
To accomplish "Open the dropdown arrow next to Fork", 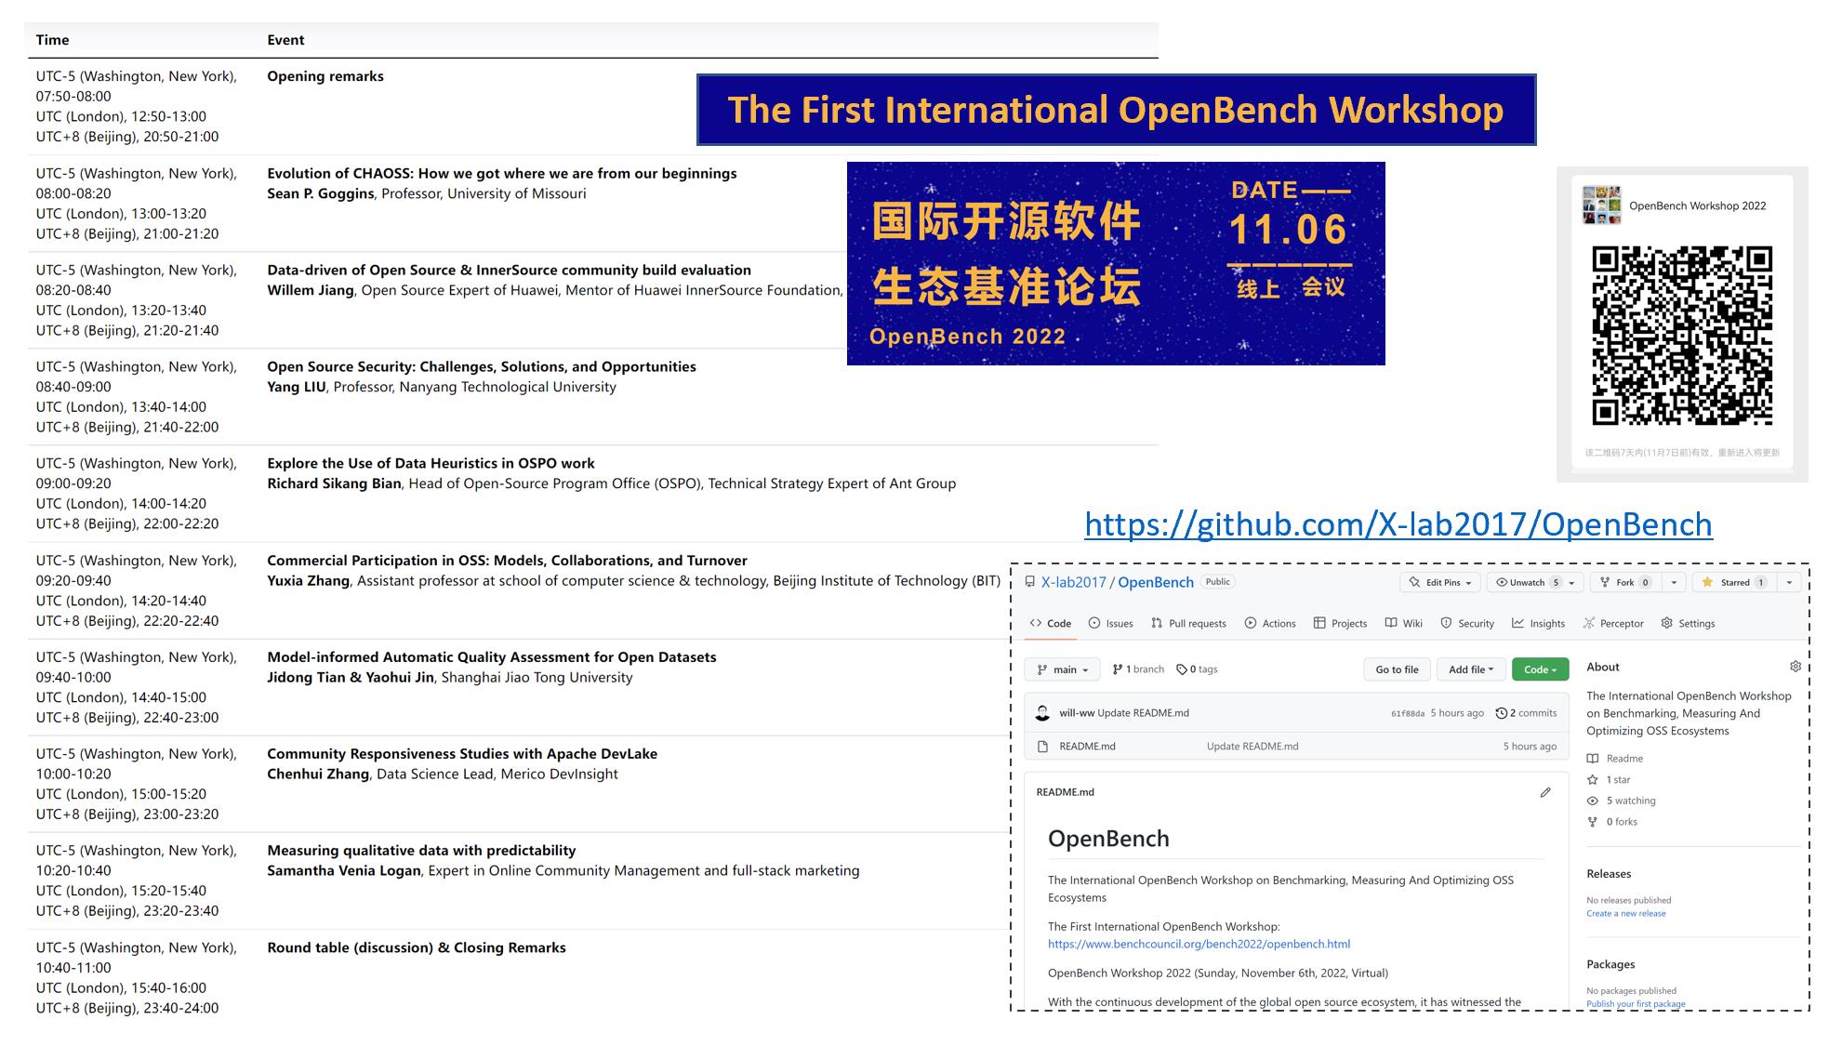I will click(x=1674, y=583).
